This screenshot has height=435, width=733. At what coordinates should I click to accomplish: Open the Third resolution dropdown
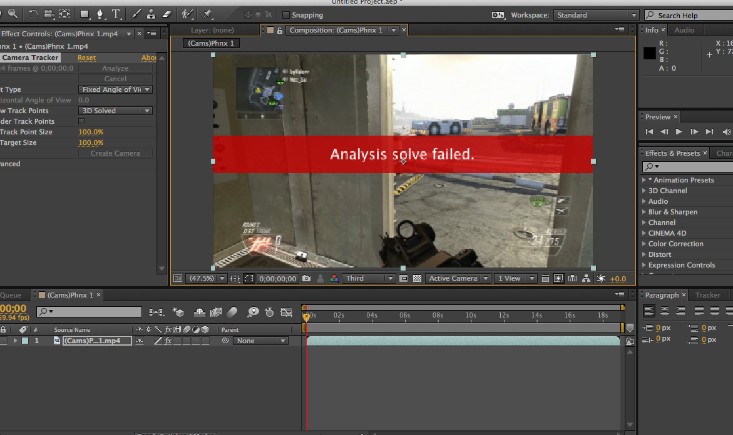[x=369, y=278]
